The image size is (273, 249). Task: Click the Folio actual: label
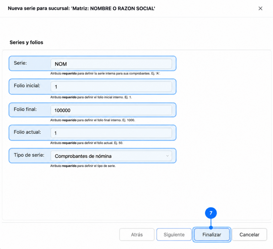(27, 132)
